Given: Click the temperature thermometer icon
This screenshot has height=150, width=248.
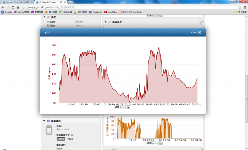Looking at the screenshot, I should (x=48, y=17).
